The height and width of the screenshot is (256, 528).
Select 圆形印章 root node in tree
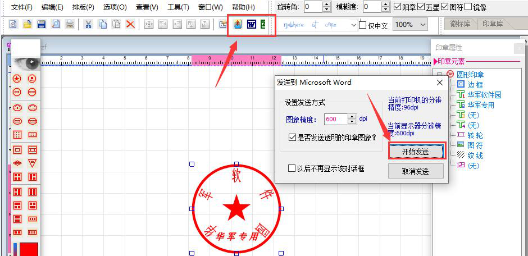470,75
